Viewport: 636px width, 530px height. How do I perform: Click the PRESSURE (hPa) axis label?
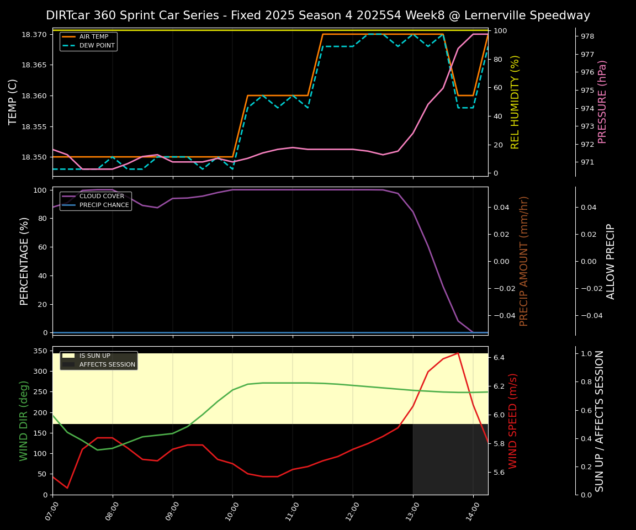click(x=602, y=102)
